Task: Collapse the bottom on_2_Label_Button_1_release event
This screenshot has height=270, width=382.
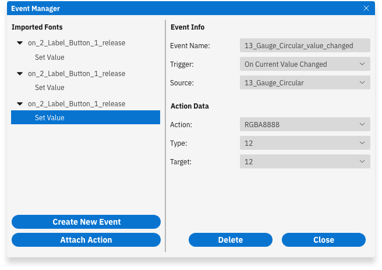Action: pos(20,104)
